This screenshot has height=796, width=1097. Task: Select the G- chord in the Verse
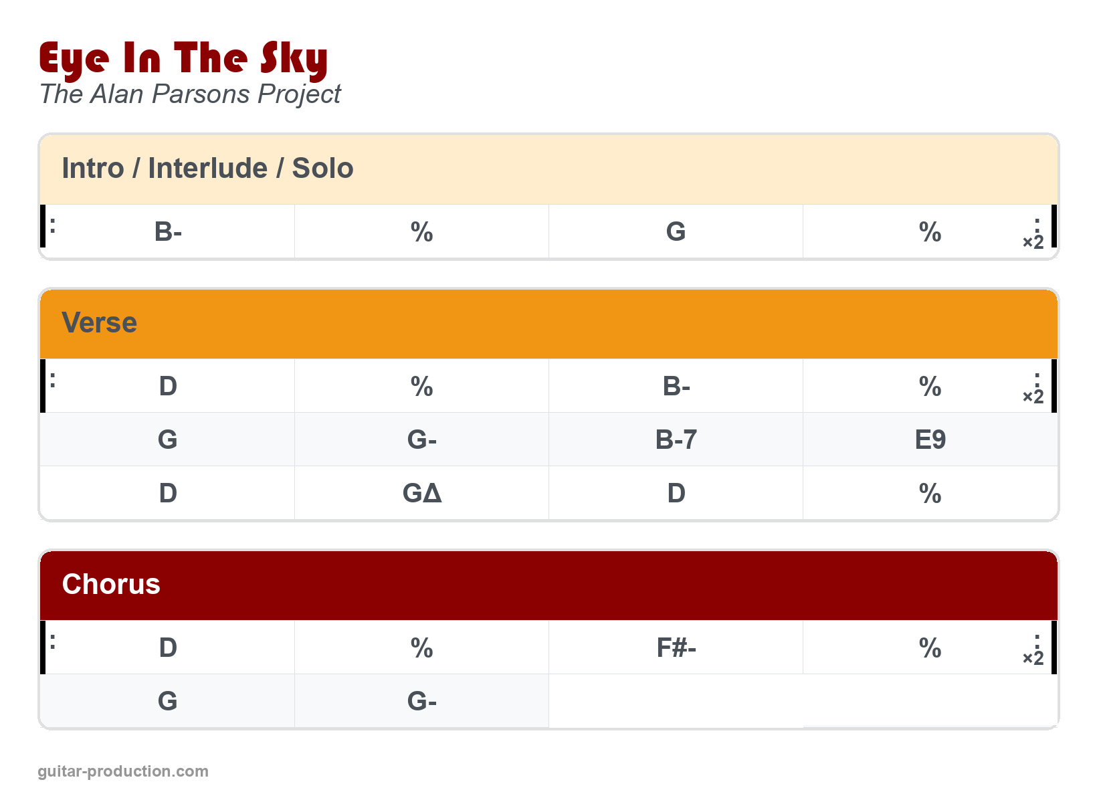click(x=422, y=439)
